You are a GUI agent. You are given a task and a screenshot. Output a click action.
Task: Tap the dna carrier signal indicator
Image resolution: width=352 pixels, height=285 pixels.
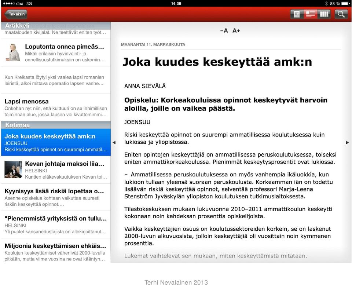[x=13, y=4]
